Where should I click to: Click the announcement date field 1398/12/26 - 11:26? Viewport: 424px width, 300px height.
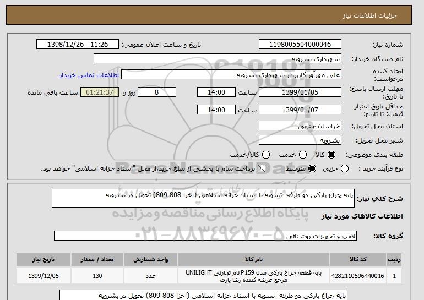pos(78,45)
